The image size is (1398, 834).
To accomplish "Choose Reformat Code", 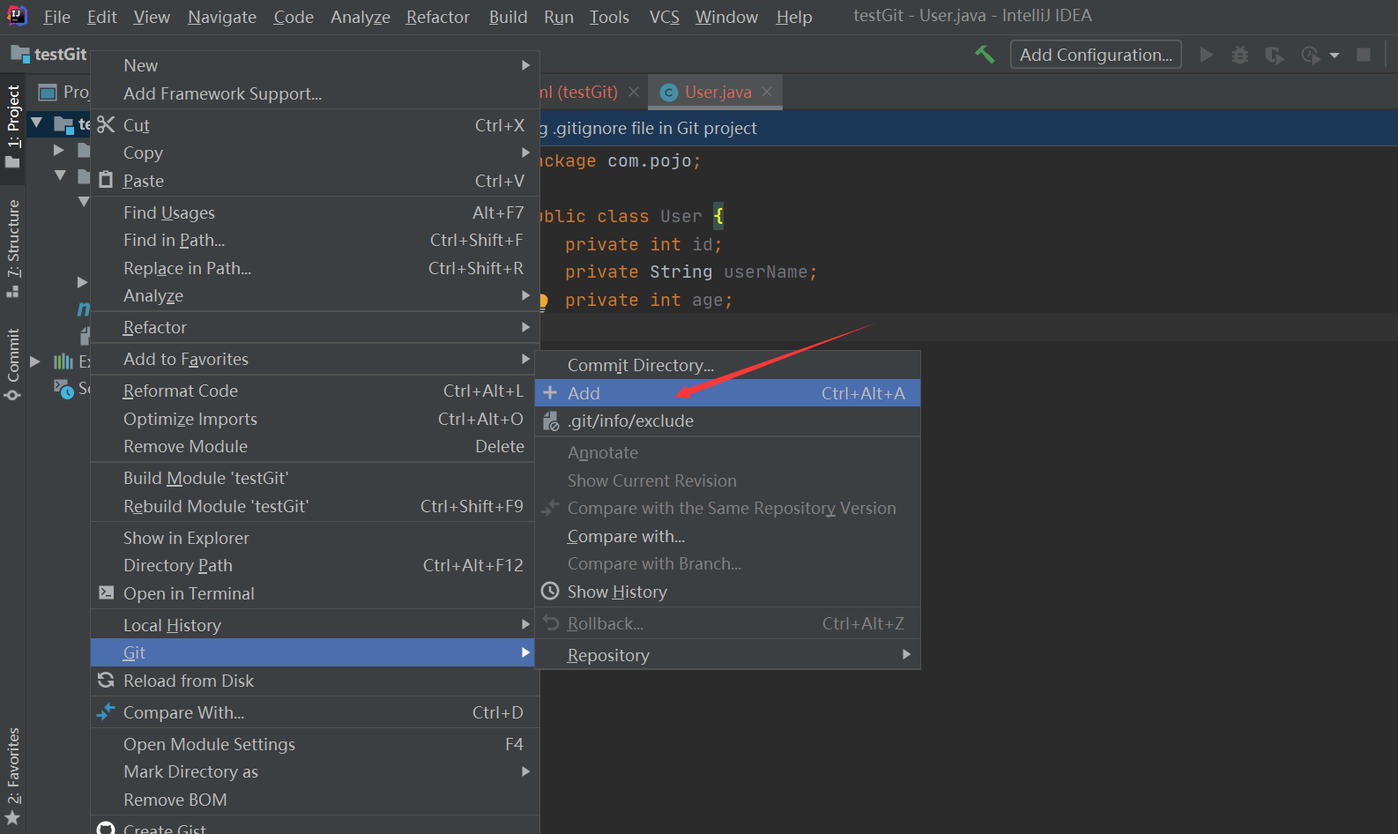I will (315, 391).
